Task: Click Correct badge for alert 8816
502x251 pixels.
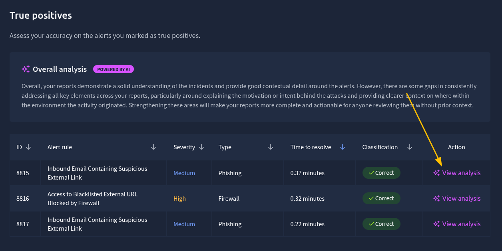Action: 381,198
